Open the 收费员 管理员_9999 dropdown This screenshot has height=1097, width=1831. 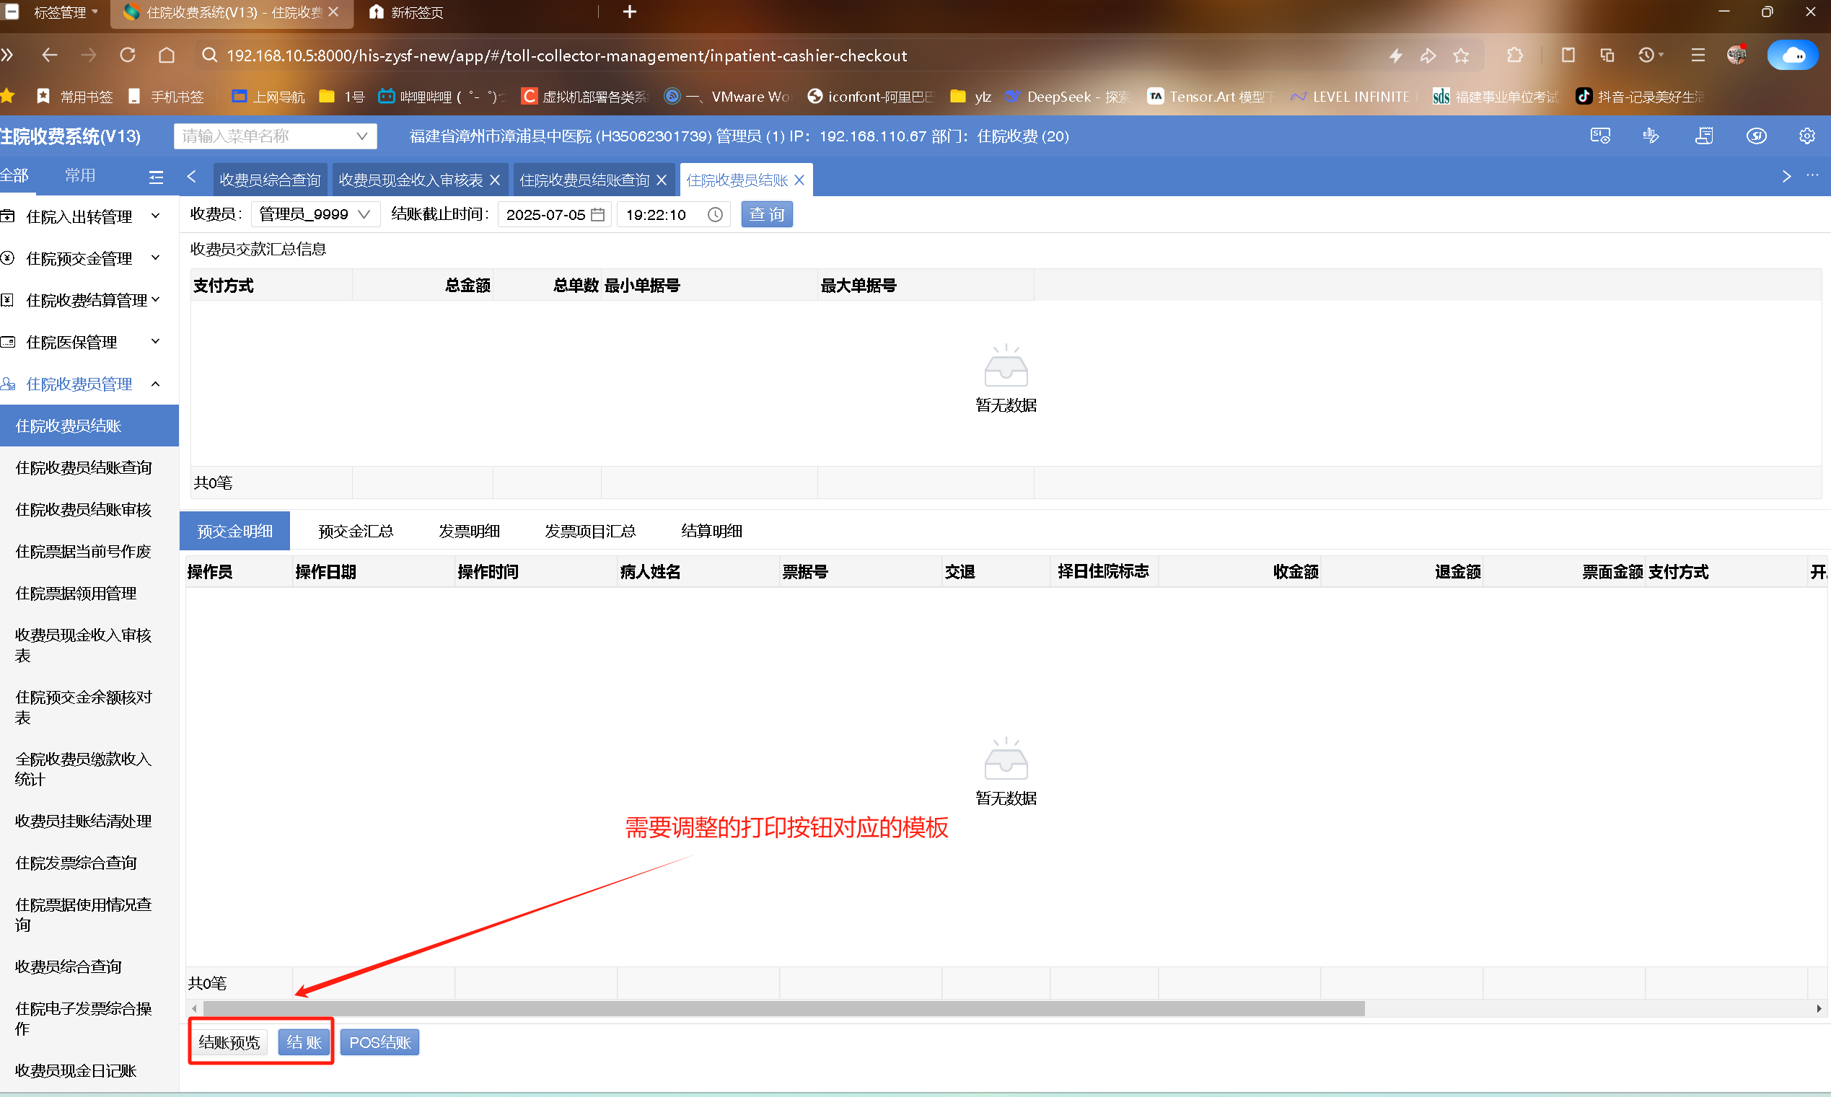[316, 214]
